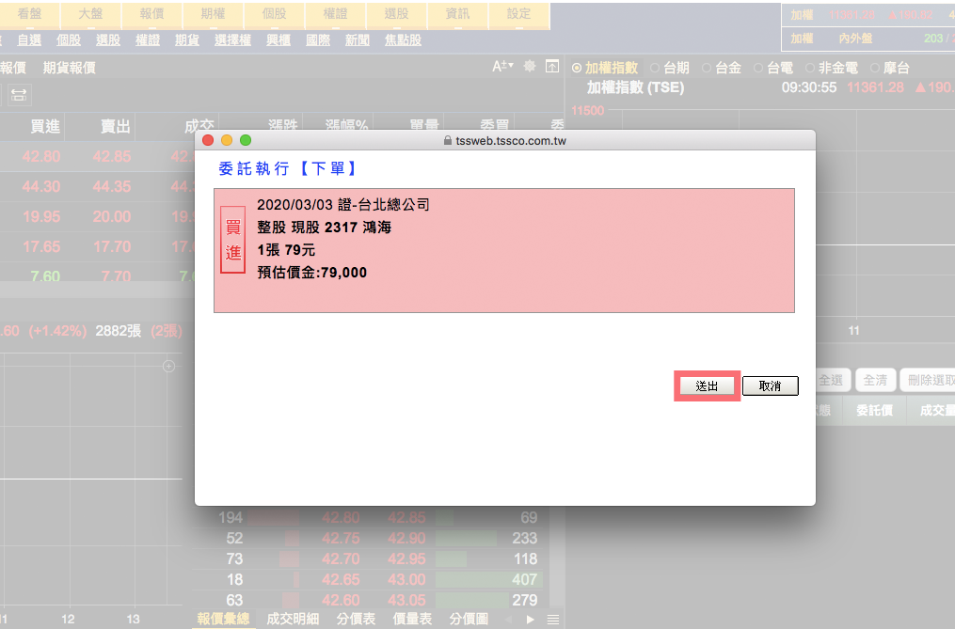Go to 權證 submenu link
This screenshot has height=629, width=955.
148,40
